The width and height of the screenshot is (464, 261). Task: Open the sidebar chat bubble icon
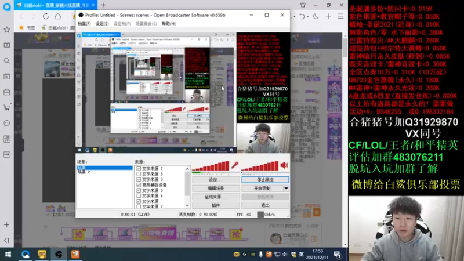click(x=7, y=123)
